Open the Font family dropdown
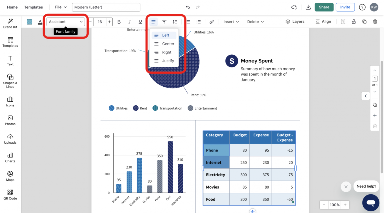Screen dimensions: 384x213 point(65,22)
